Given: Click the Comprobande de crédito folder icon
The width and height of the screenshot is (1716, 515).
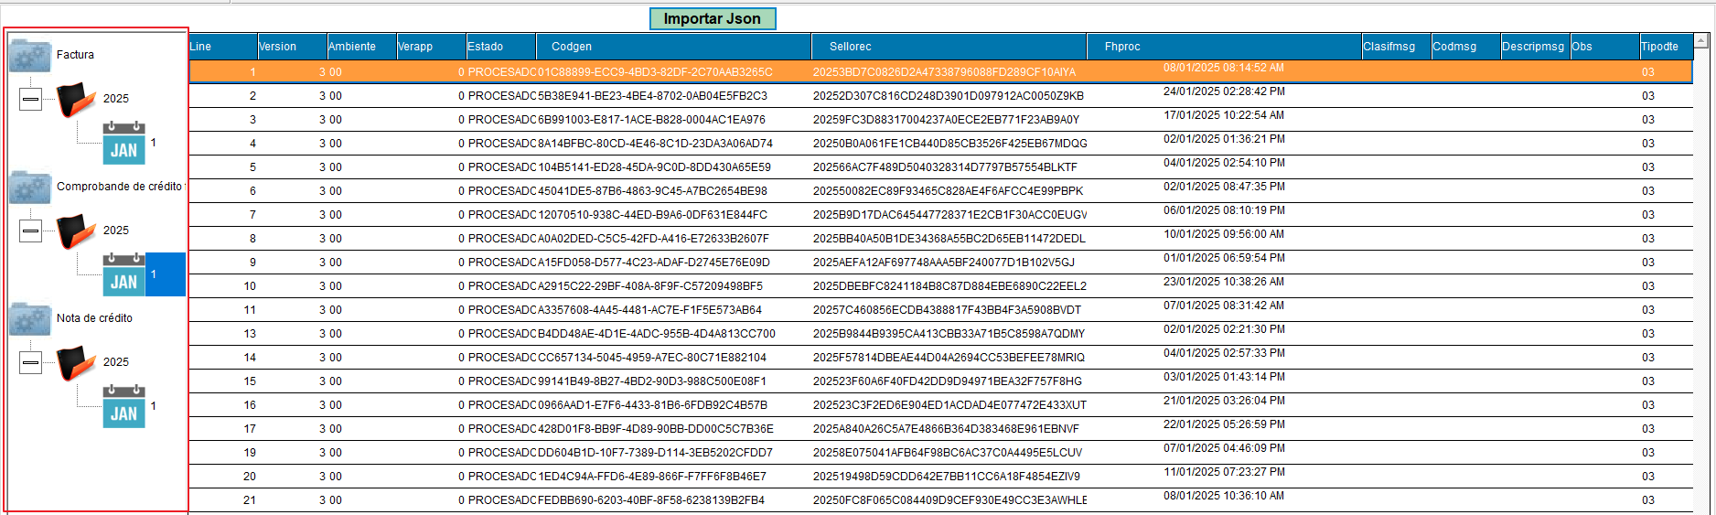Looking at the screenshot, I should [x=30, y=187].
